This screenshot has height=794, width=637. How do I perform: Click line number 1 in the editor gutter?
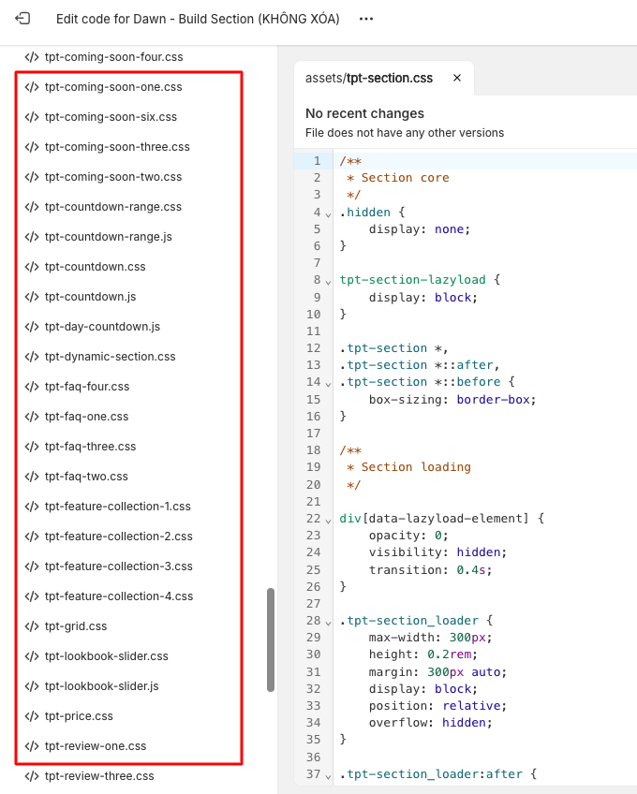coord(318,161)
